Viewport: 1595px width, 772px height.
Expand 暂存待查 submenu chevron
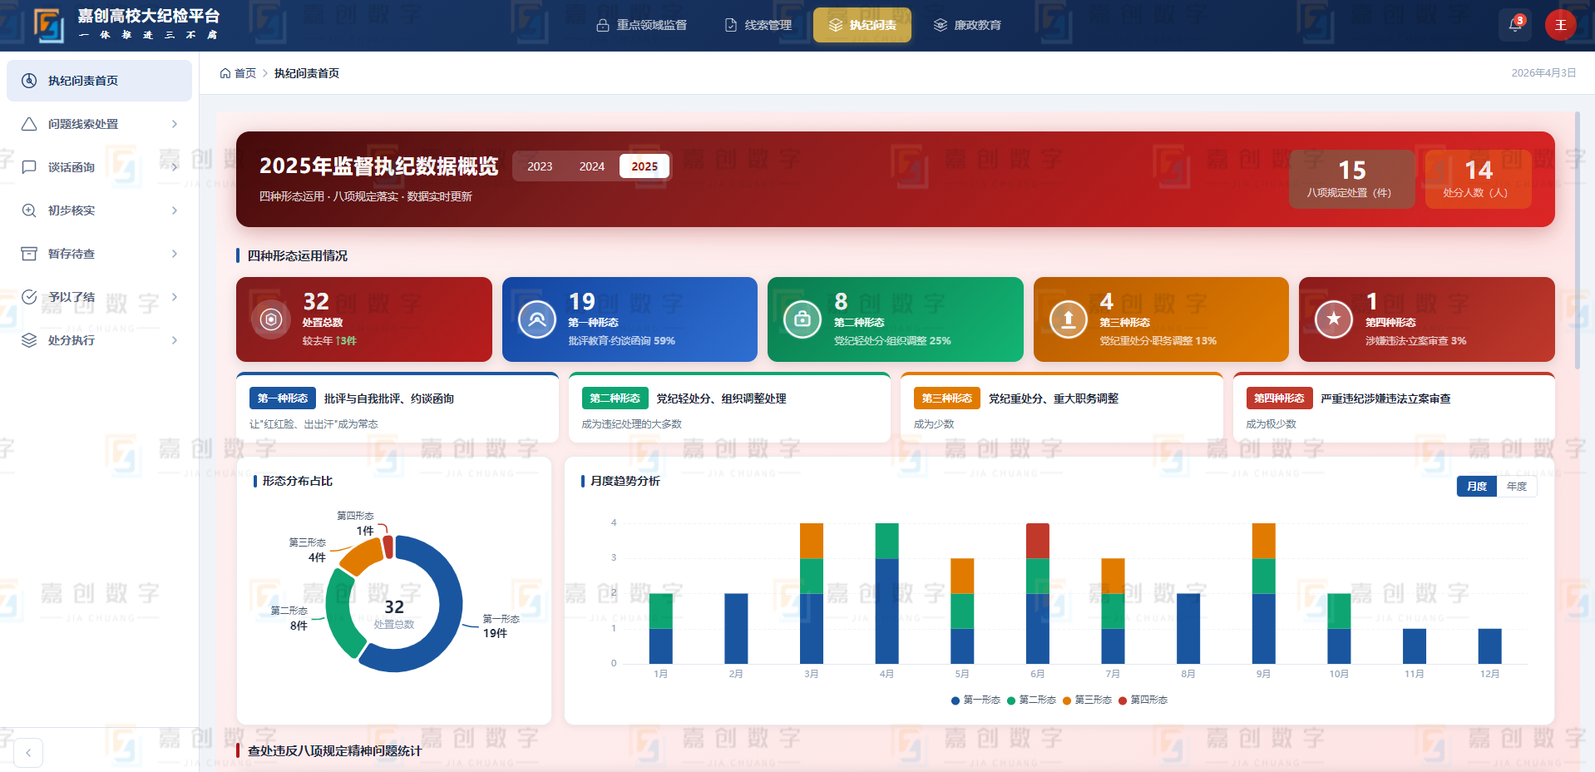[x=175, y=254]
